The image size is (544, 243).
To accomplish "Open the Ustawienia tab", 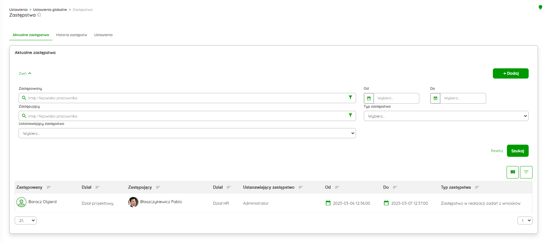I will [x=103, y=35].
